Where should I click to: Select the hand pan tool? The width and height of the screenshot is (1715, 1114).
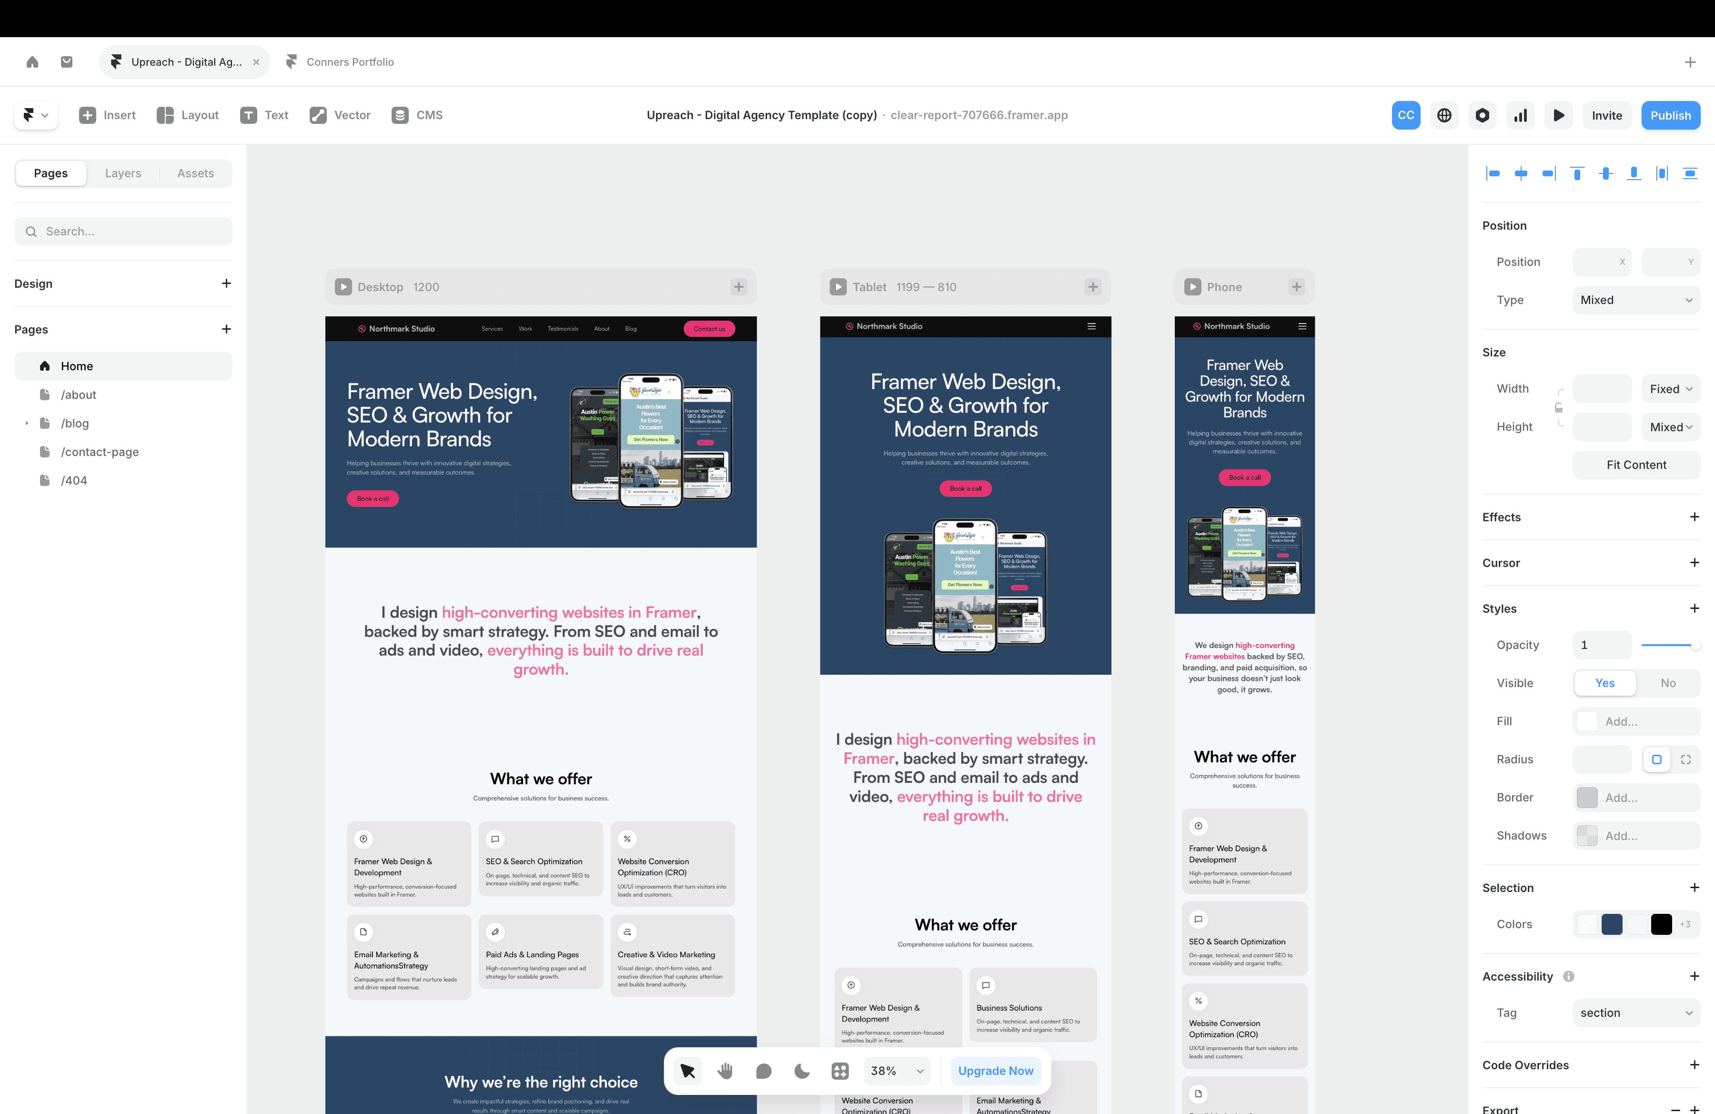click(x=726, y=1071)
